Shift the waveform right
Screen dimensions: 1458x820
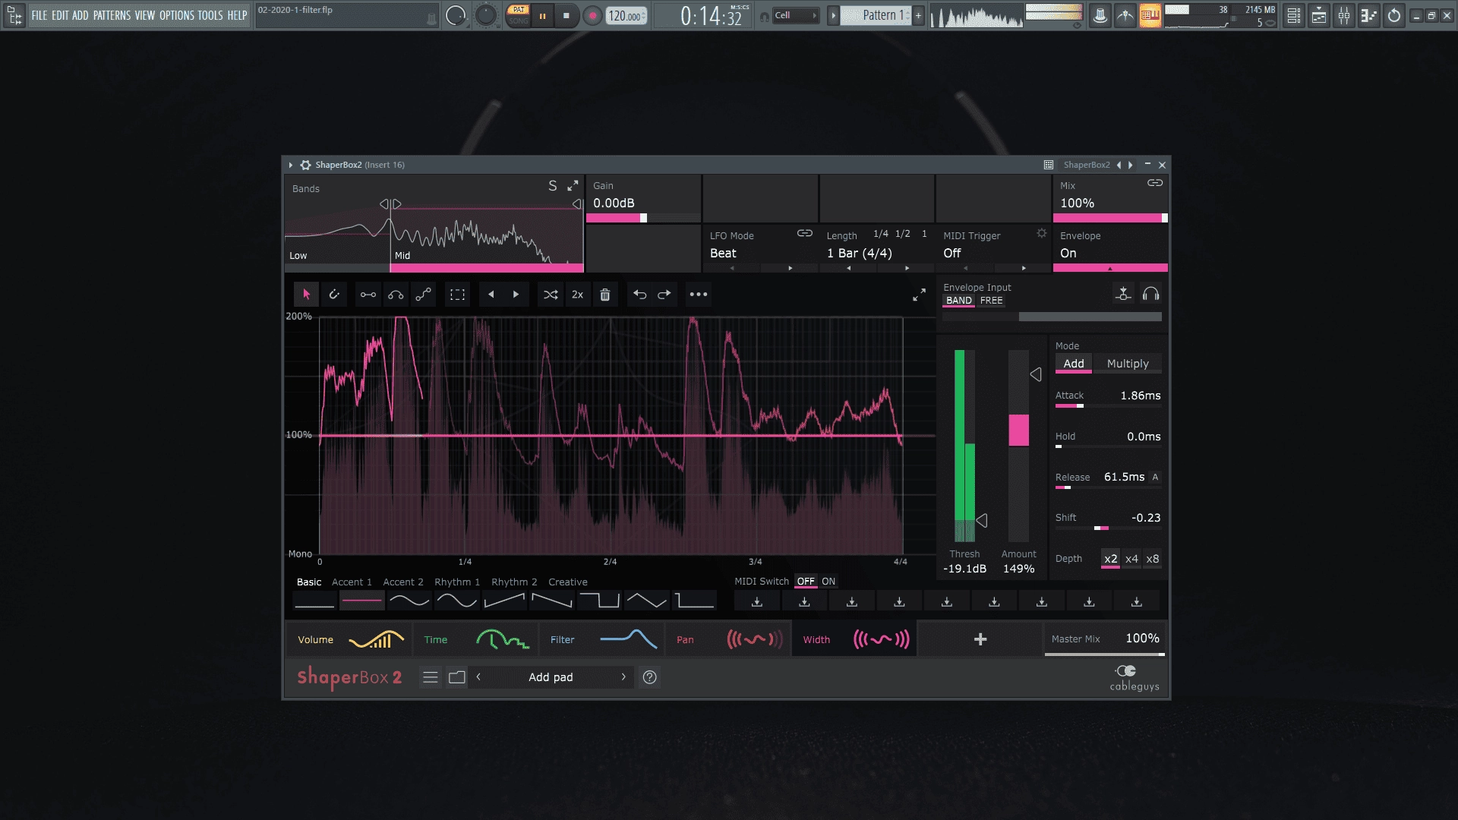(516, 295)
